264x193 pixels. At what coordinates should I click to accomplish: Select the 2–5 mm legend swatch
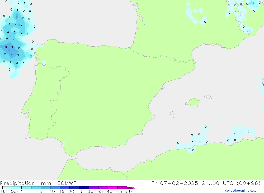click(36, 188)
